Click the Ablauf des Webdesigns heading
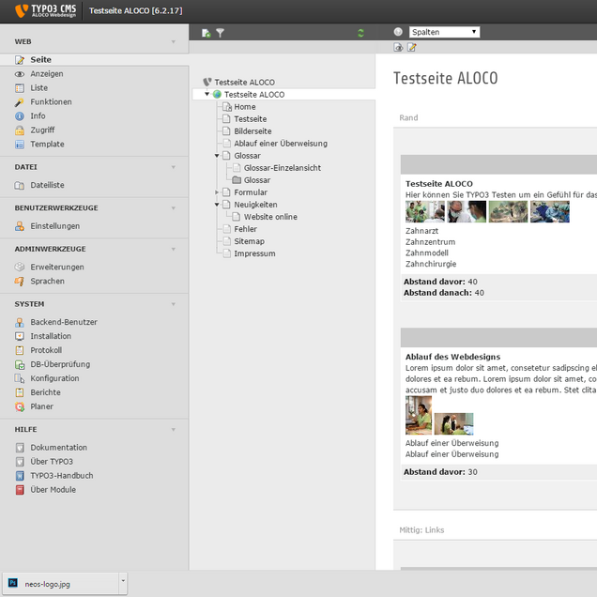Viewport: 597px width, 597px height. (x=452, y=357)
